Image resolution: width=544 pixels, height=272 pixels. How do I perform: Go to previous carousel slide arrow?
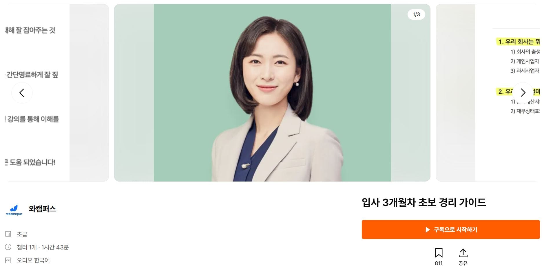pos(22,93)
